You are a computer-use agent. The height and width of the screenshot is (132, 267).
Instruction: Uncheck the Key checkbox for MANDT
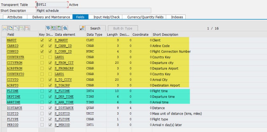point(42,41)
